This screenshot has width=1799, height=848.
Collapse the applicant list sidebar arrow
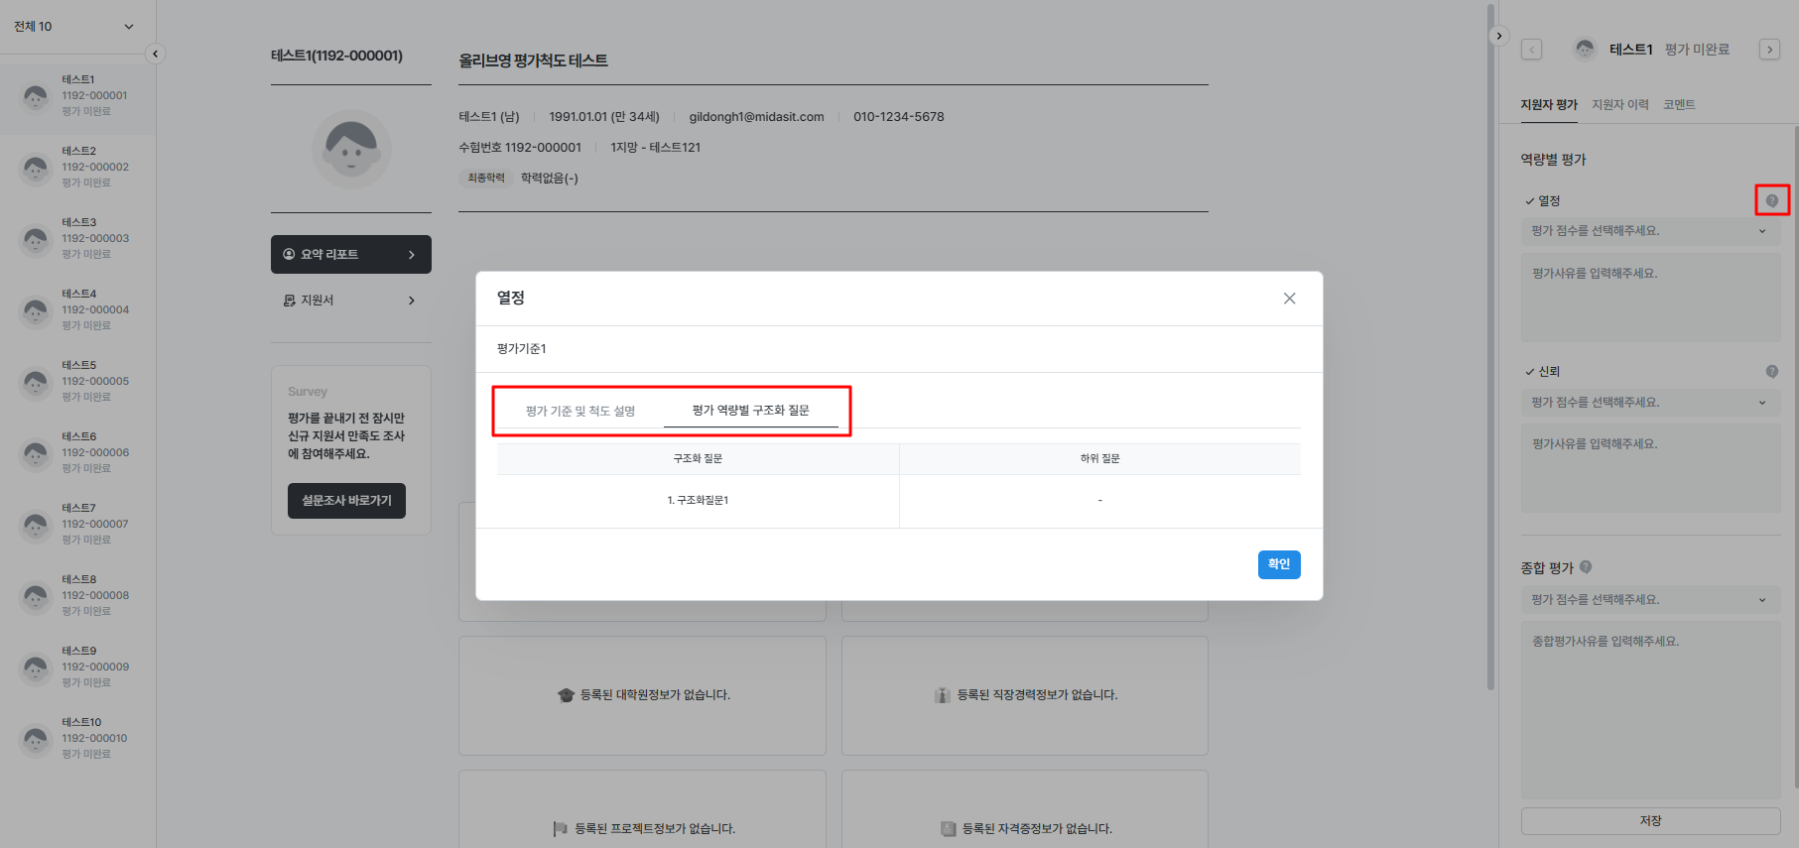tap(155, 54)
